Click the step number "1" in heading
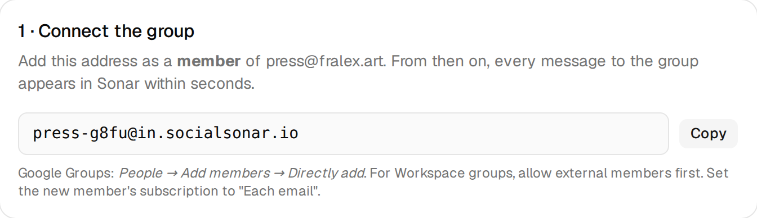 click(21, 31)
